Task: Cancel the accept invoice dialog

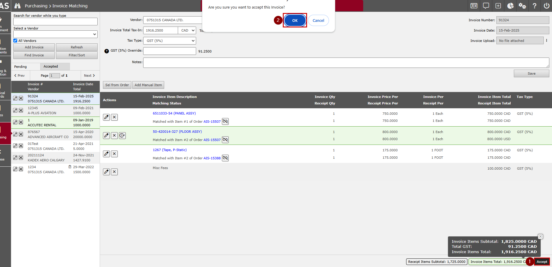Action: tap(318, 20)
